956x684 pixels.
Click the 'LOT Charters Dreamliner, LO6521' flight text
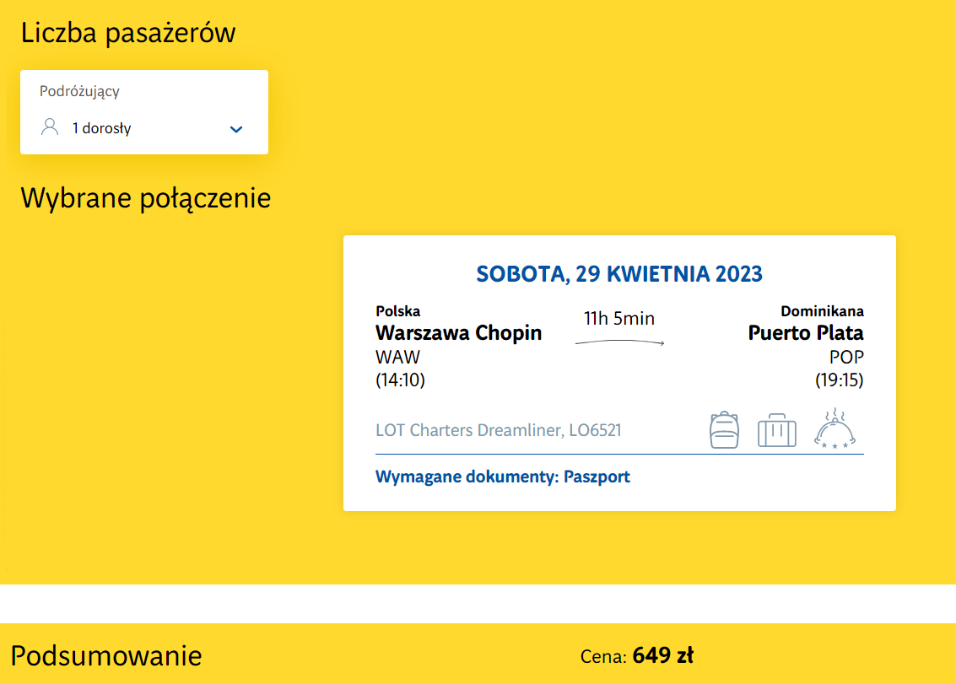[x=498, y=430]
